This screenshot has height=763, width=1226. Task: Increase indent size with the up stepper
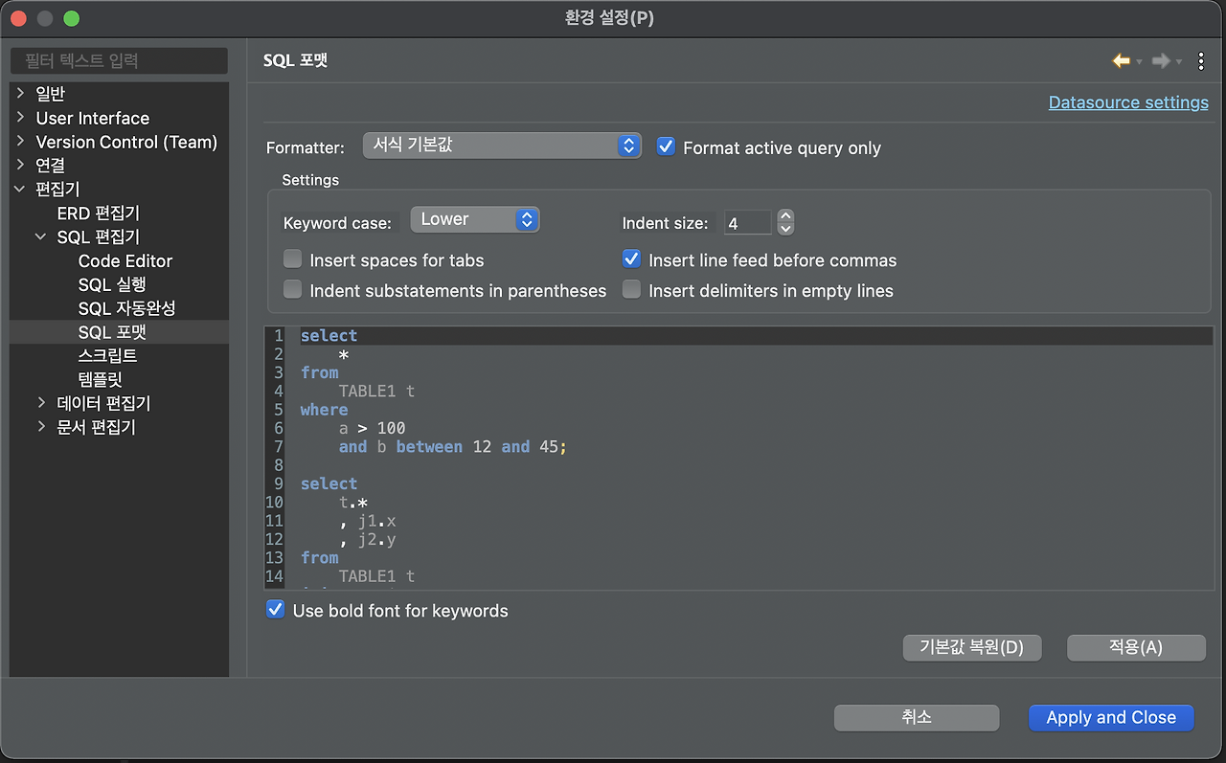click(785, 216)
